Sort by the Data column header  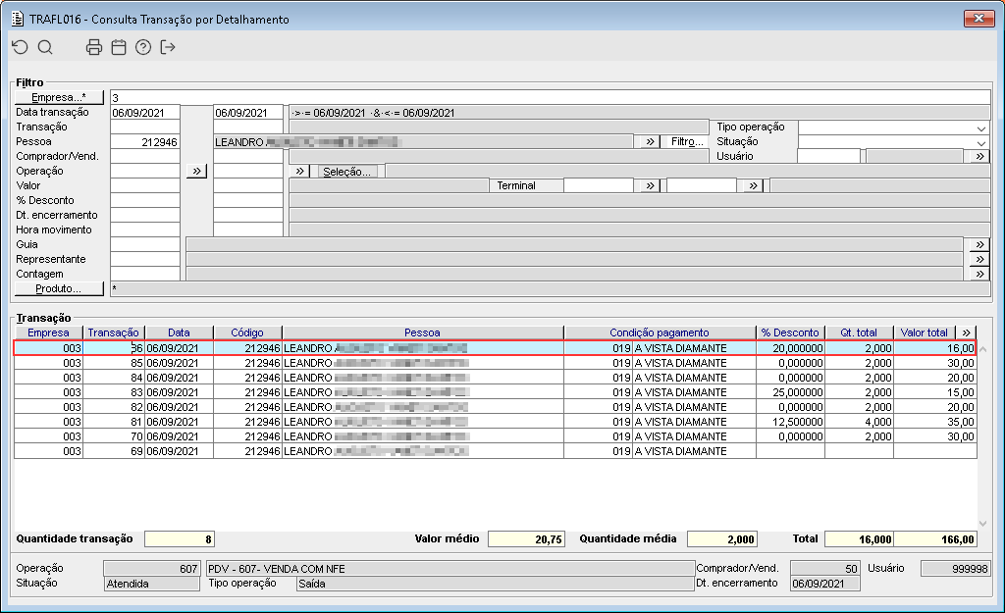click(x=179, y=332)
